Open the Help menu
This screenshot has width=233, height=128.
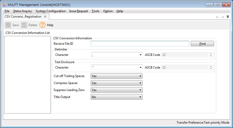(120, 11)
